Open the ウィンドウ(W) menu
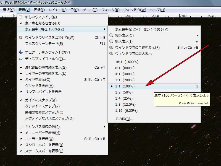The height and width of the screenshot is (166, 221). [135, 10]
